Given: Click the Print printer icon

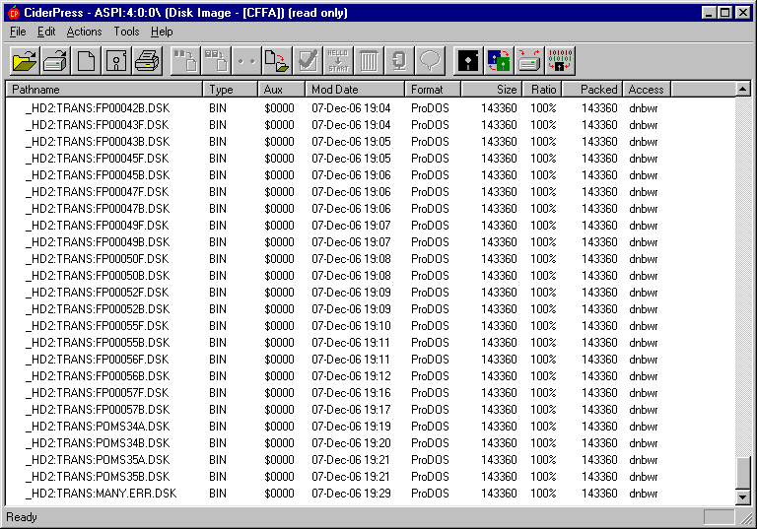Looking at the screenshot, I should pyautogui.click(x=146, y=61).
